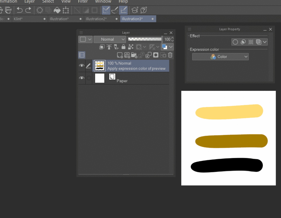This screenshot has width=281, height=218.
Task: Hide the Paper layer
Action: [x=82, y=78]
